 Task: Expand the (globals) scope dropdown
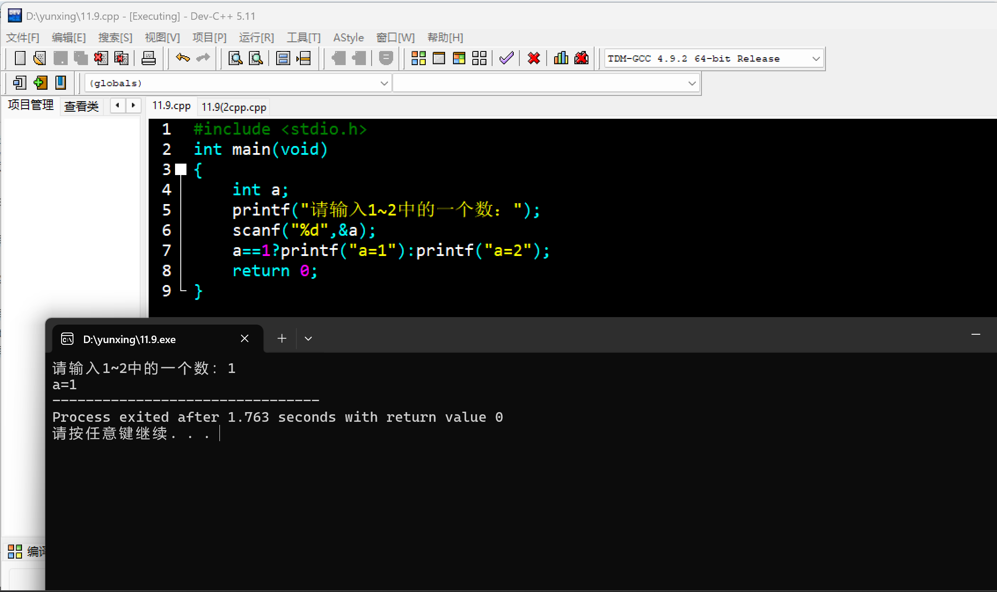click(x=384, y=83)
